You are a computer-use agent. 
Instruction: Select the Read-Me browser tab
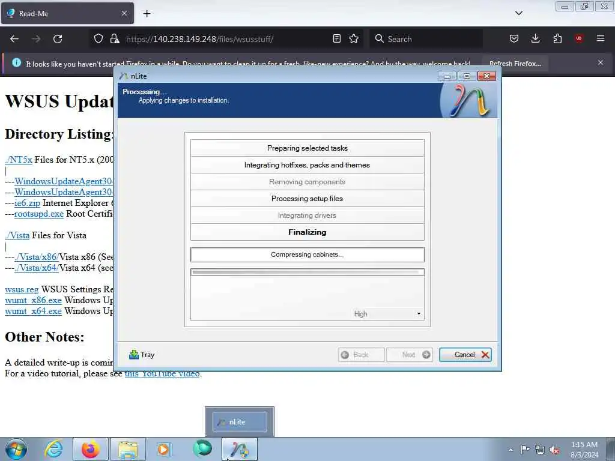pyautogui.click(x=67, y=13)
